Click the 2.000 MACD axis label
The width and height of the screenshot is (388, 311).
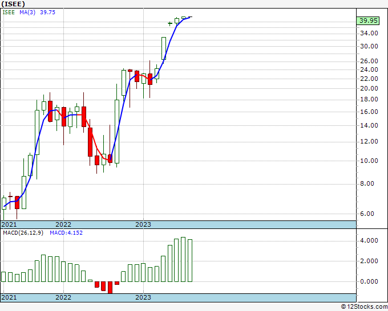coord(369,261)
